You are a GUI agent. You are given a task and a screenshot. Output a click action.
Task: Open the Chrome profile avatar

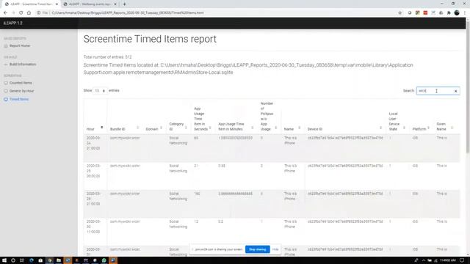pos(457,13)
